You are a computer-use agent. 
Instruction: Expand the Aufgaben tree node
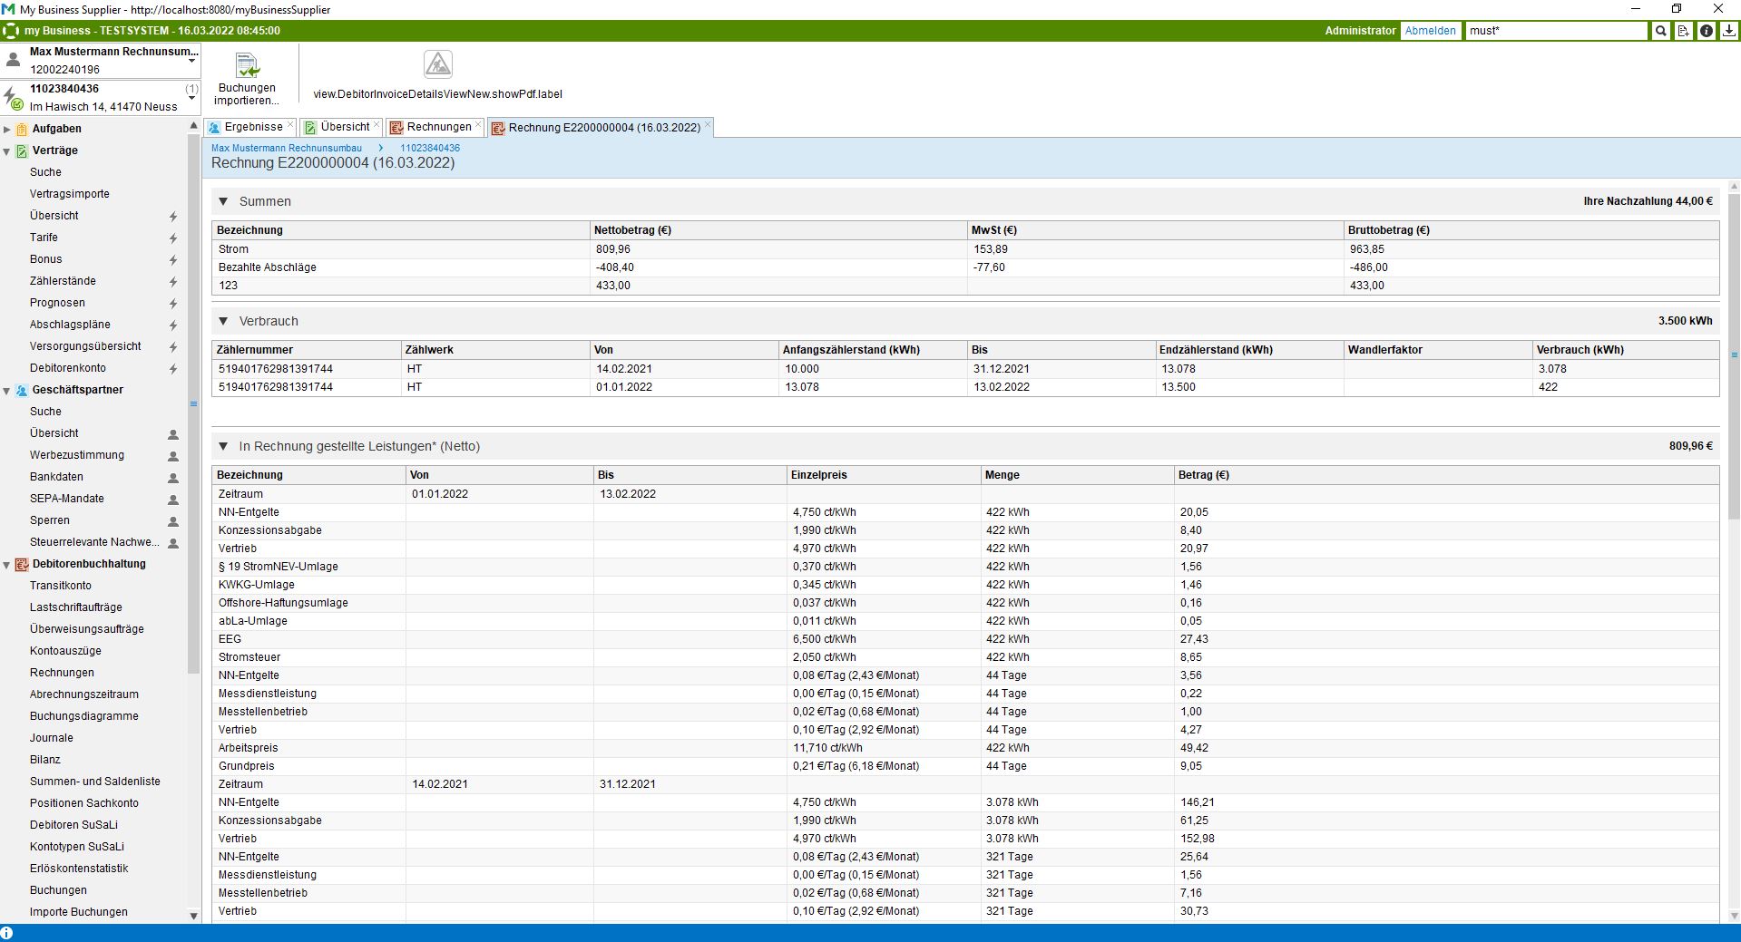point(7,129)
